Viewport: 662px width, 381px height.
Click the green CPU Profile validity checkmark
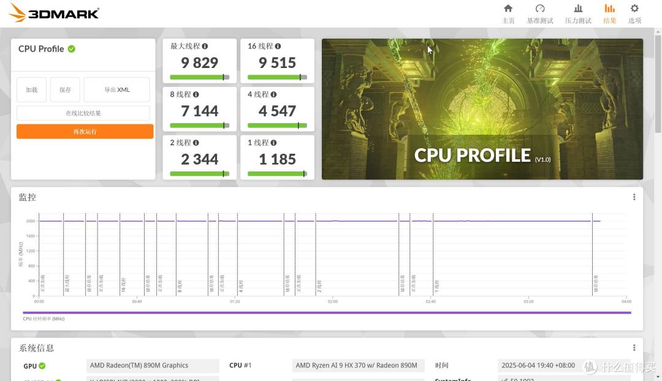click(72, 49)
